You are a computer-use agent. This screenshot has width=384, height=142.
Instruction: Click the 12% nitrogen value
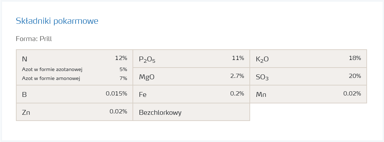tap(121, 58)
